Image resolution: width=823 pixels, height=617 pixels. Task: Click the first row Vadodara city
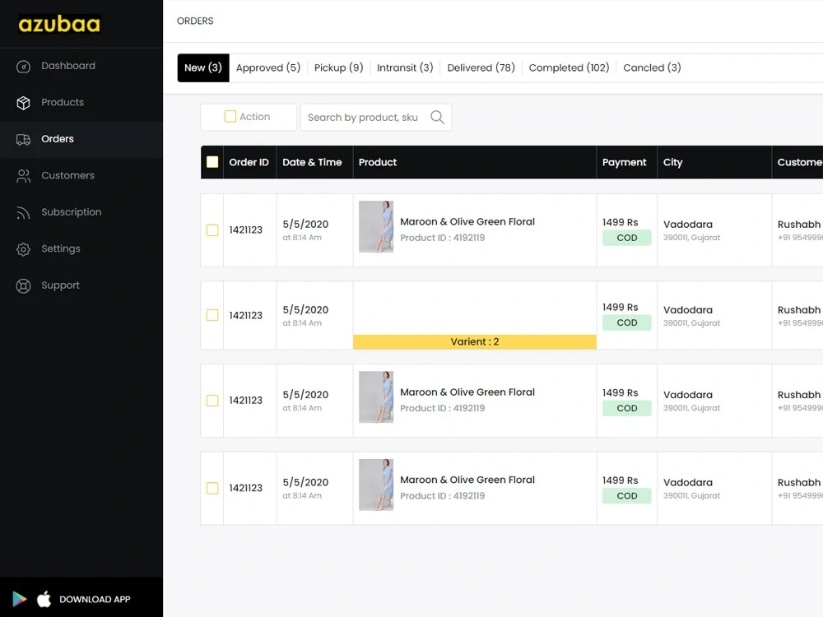[x=687, y=224]
